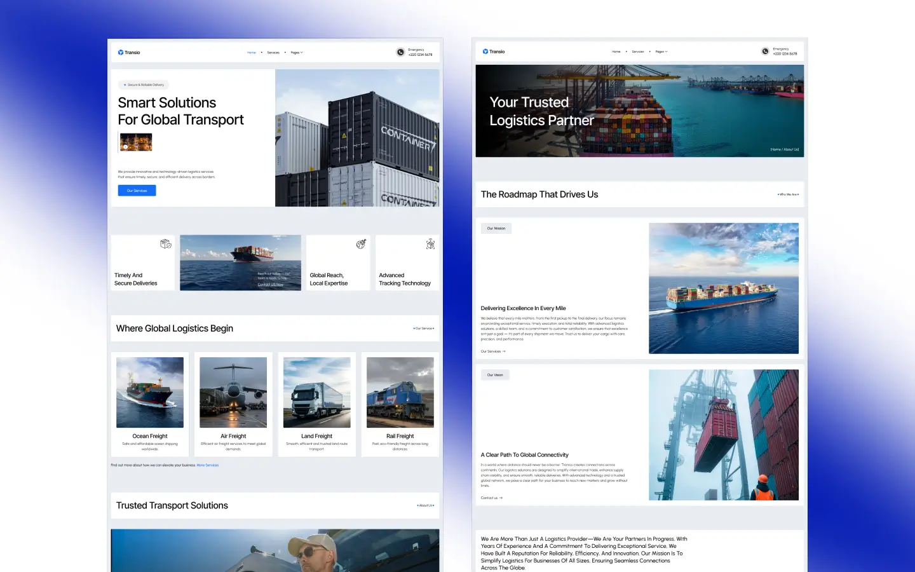Select Home in the About page navbar
The width and height of the screenshot is (915, 572).
pyautogui.click(x=616, y=51)
